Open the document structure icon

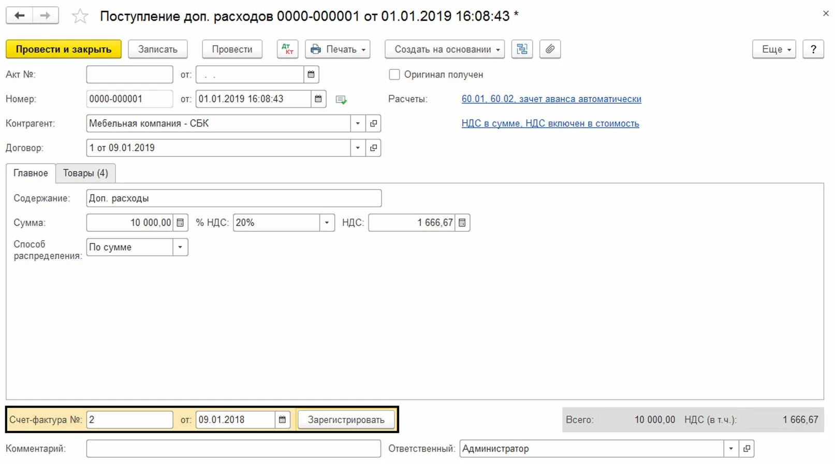522,49
